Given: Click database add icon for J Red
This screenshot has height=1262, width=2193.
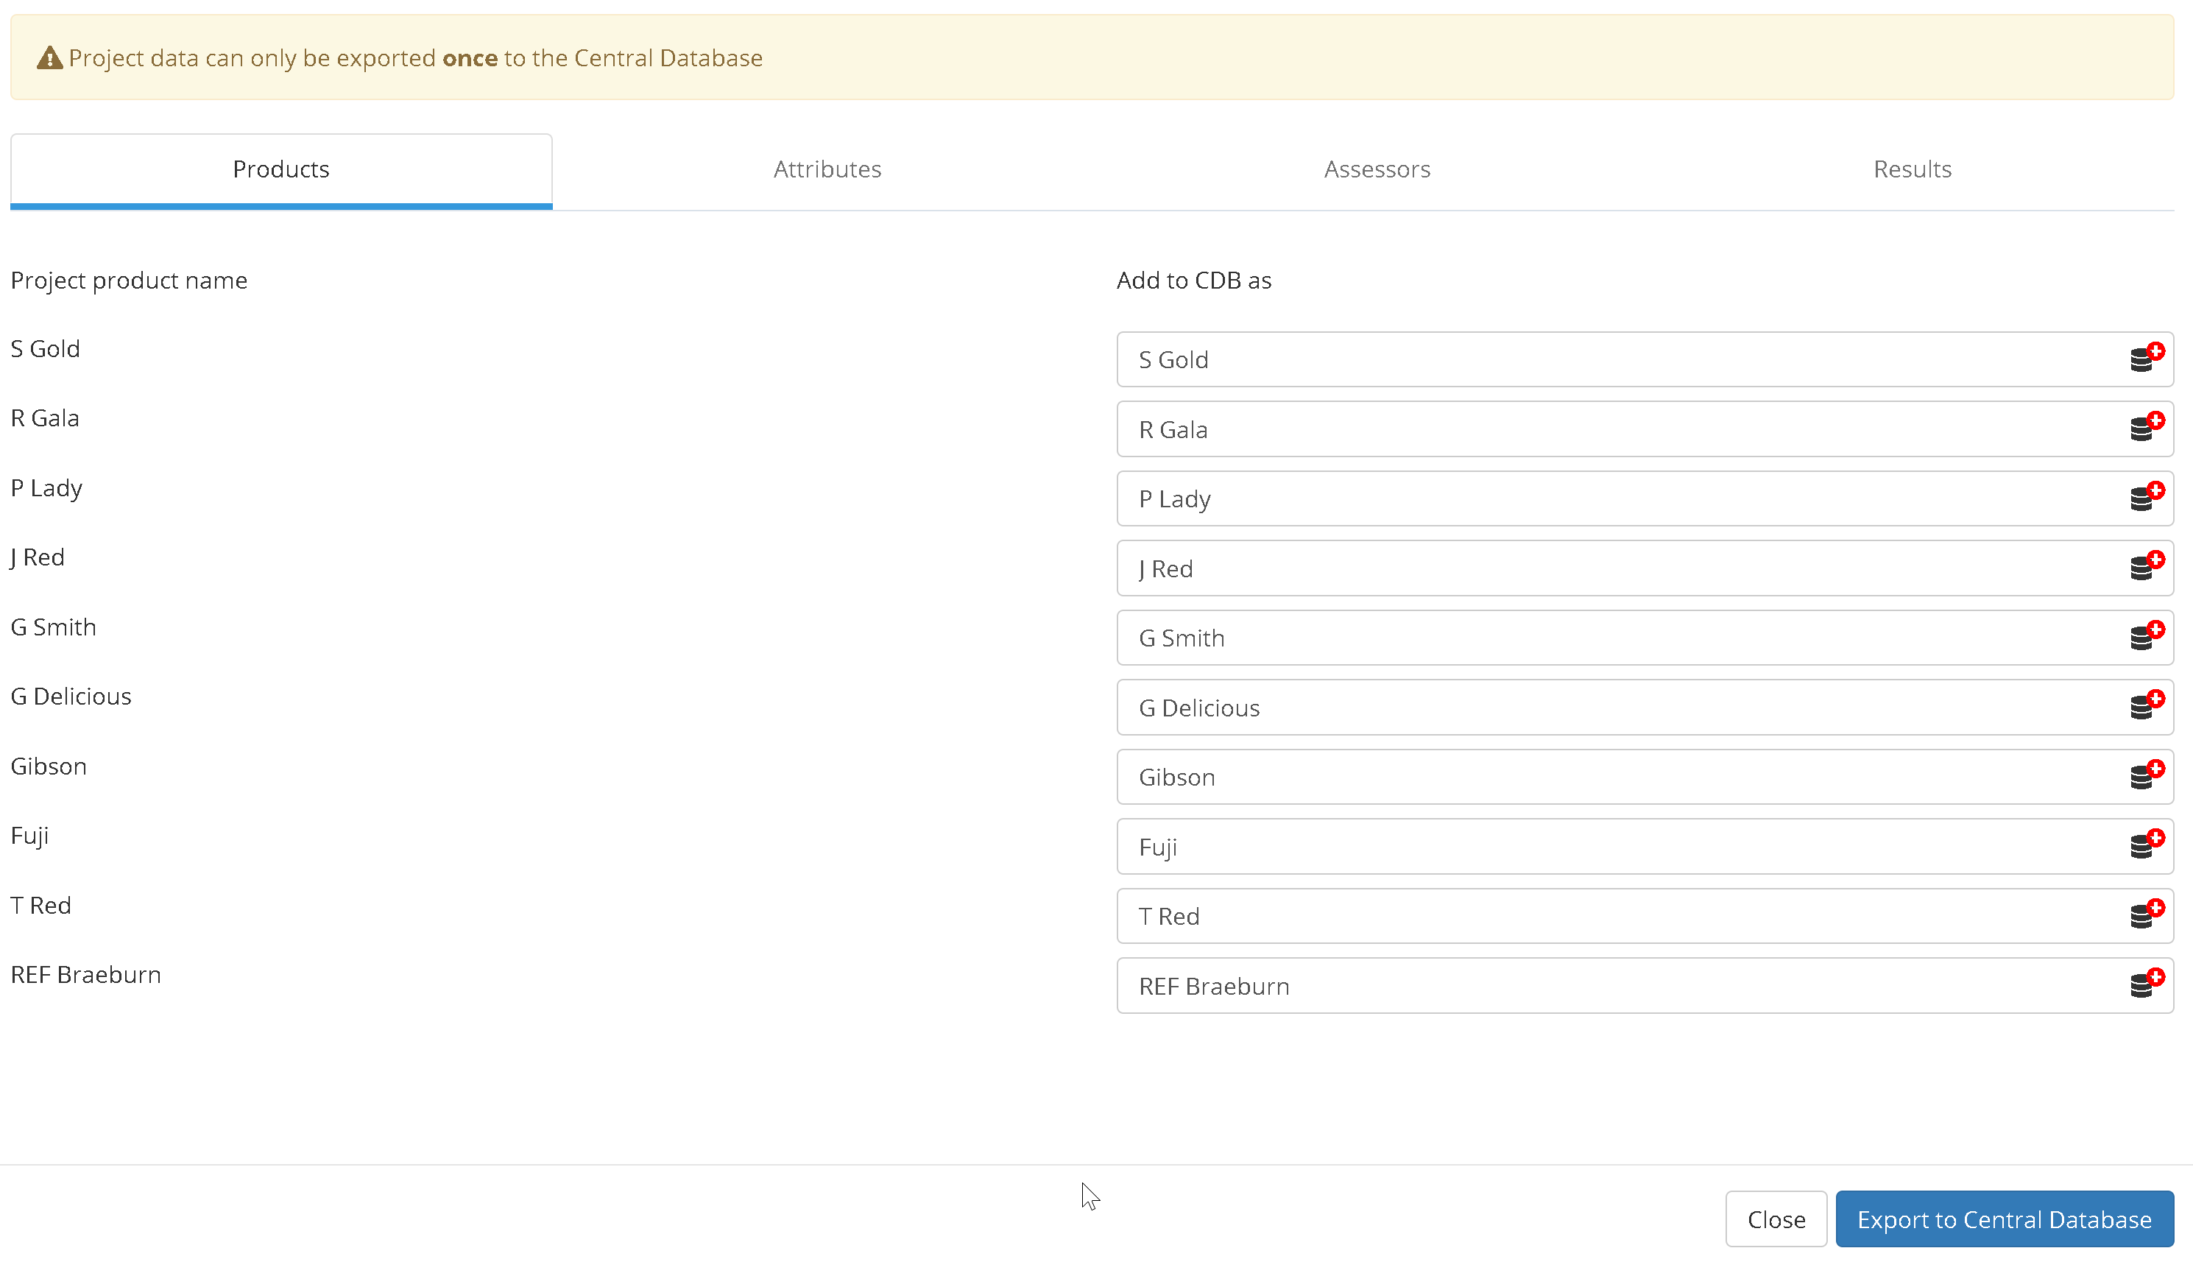Looking at the screenshot, I should 2145,567.
